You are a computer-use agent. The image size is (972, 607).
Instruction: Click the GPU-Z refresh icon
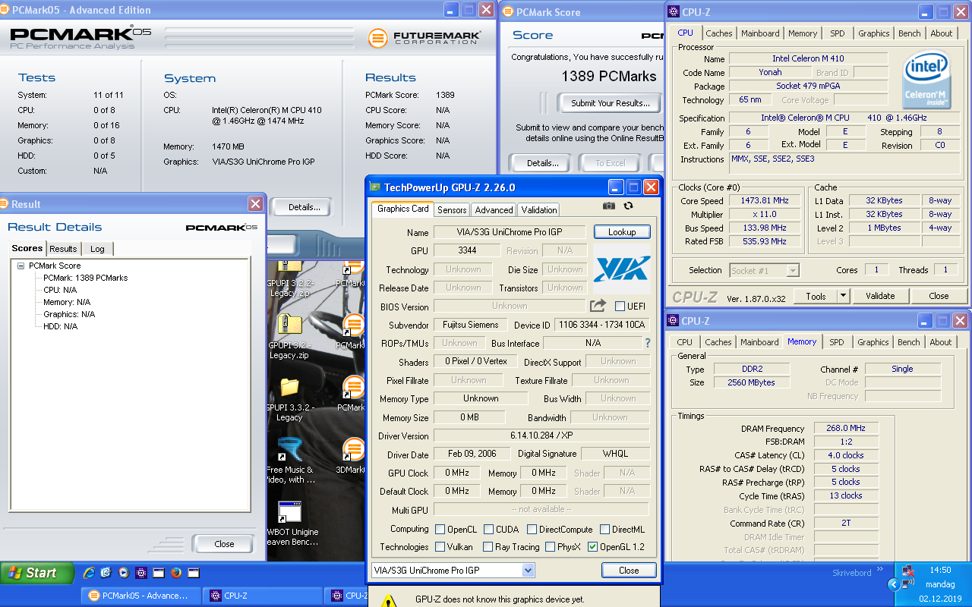click(x=628, y=206)
